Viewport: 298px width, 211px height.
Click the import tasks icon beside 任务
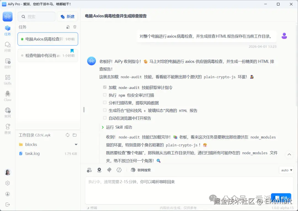pyautogui.click(x=68, y=27)
